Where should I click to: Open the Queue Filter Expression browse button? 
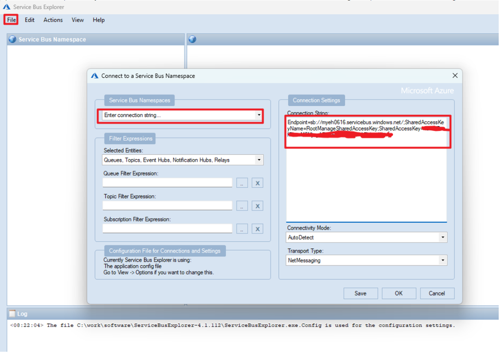pos(242,183)
